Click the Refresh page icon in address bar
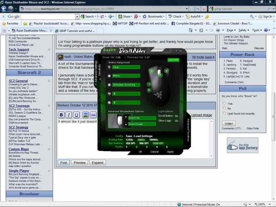Image resolution: width=276 pixels, height=207 pixels. (x=192, y=9)
